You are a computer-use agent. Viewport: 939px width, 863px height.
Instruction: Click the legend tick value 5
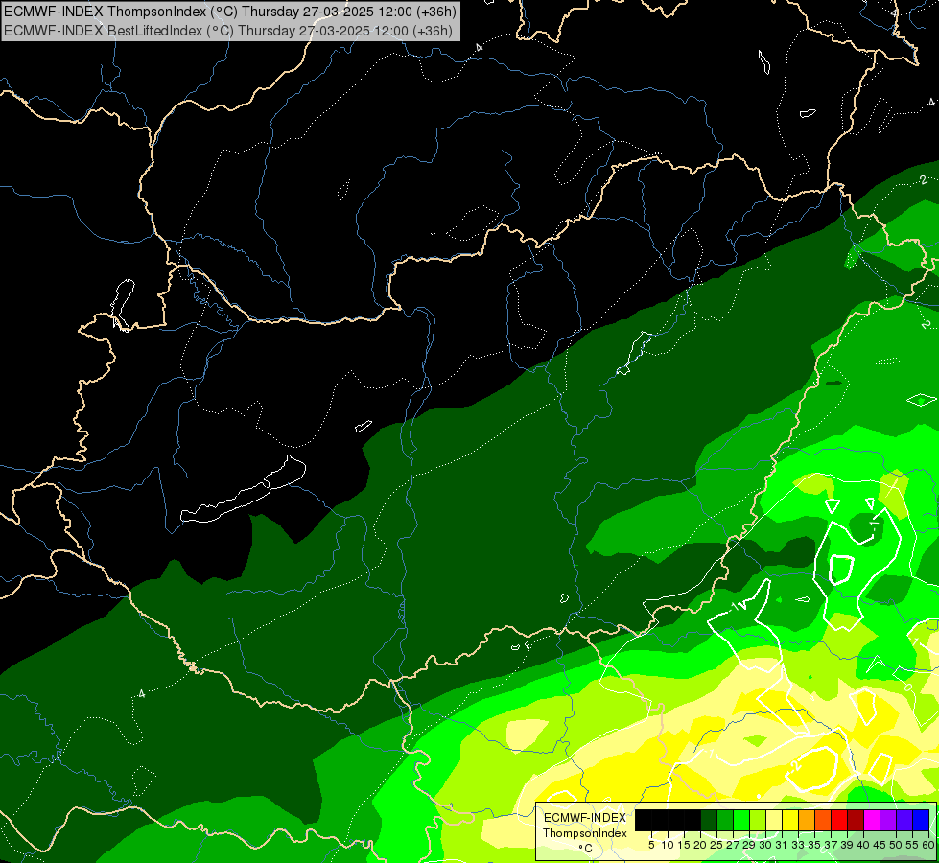[651, 845]
